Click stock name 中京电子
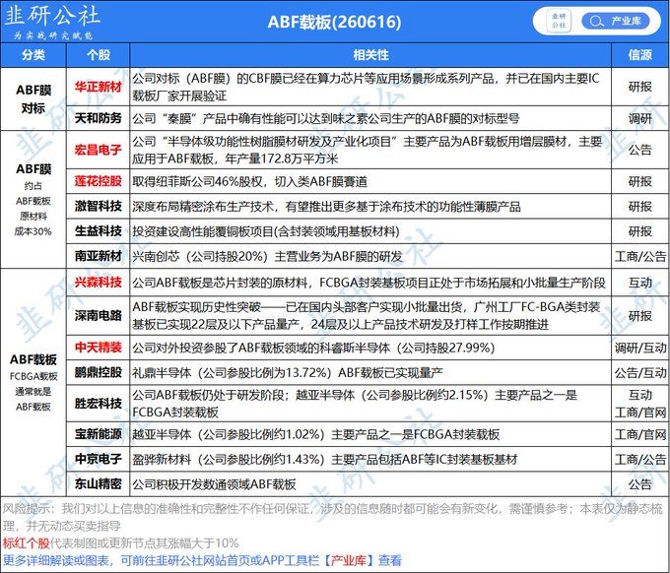The image size is (670, 573). pos(99,459)
